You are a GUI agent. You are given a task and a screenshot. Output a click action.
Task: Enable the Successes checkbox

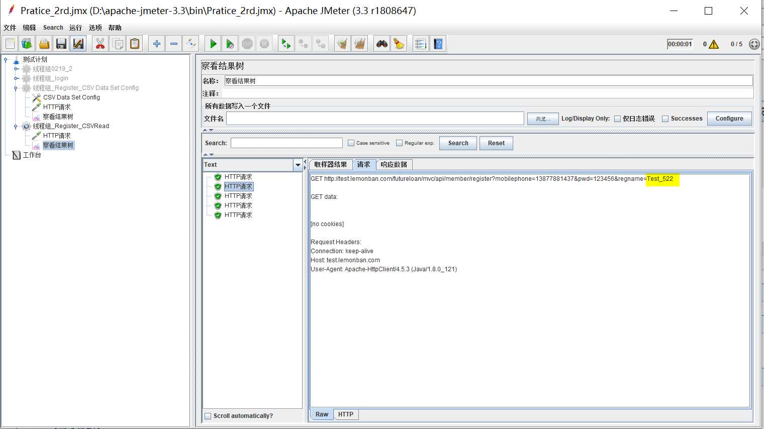(665, 119)
